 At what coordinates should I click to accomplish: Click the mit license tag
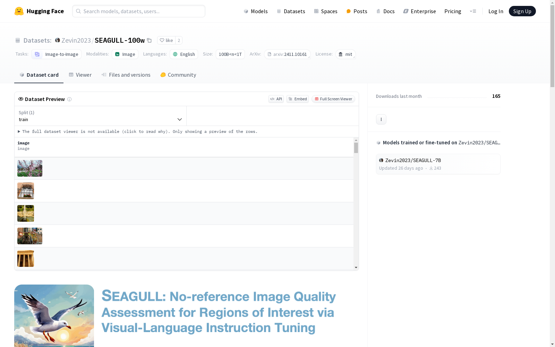pyautogui.click(x=345, y=54)
